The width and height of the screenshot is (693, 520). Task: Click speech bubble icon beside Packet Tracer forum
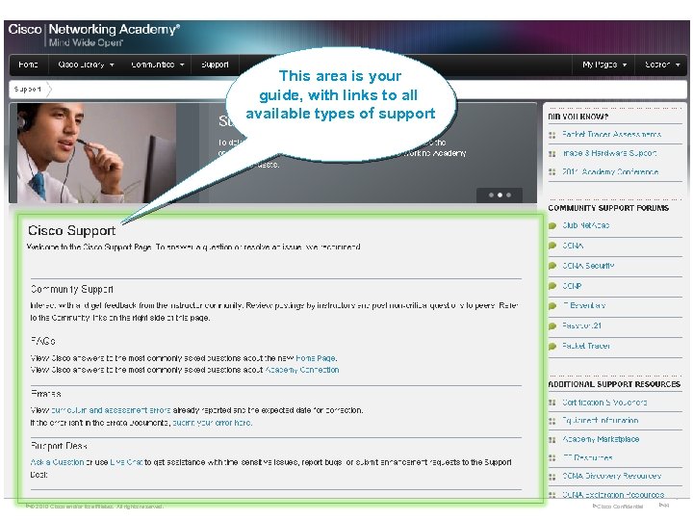552,347
